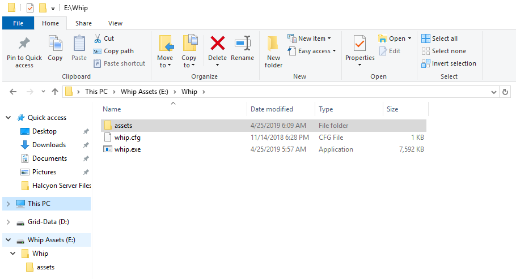Click the Open button in ribbon
This screenshot has height=279, width=516.
point(392,38)
